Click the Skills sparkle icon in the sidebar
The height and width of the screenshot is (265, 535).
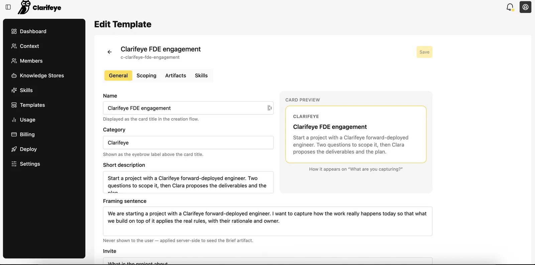[14, 90]
